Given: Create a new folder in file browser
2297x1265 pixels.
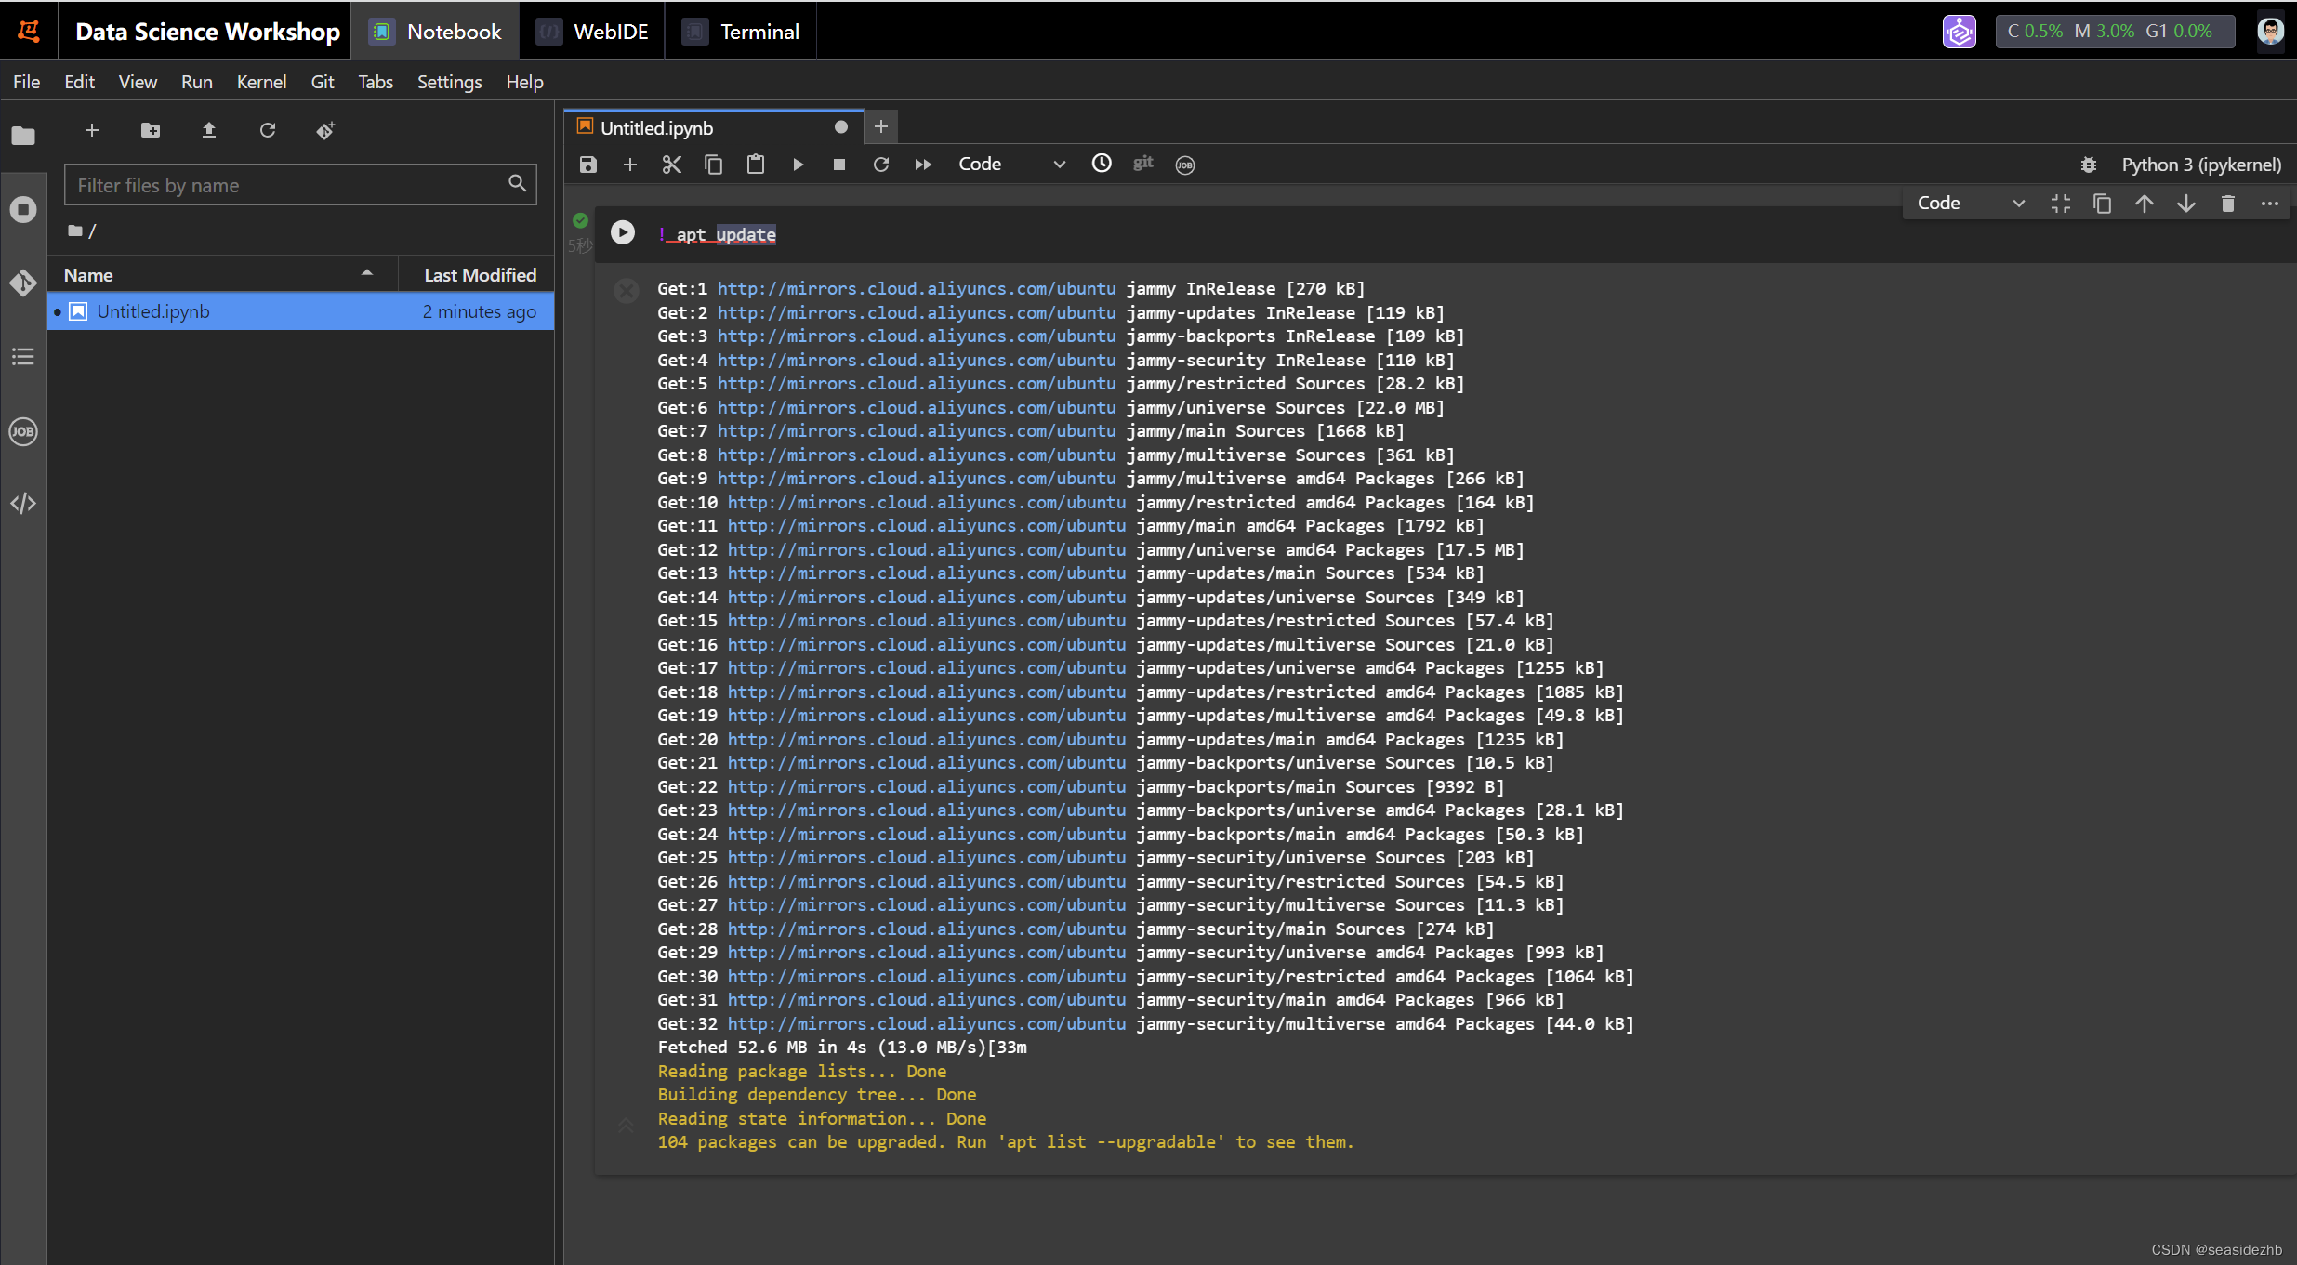Looking at the screenshot, I should click(149, 130).
